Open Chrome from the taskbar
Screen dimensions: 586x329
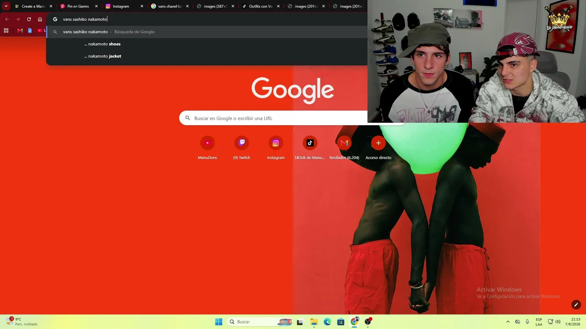tap(354, 322)
